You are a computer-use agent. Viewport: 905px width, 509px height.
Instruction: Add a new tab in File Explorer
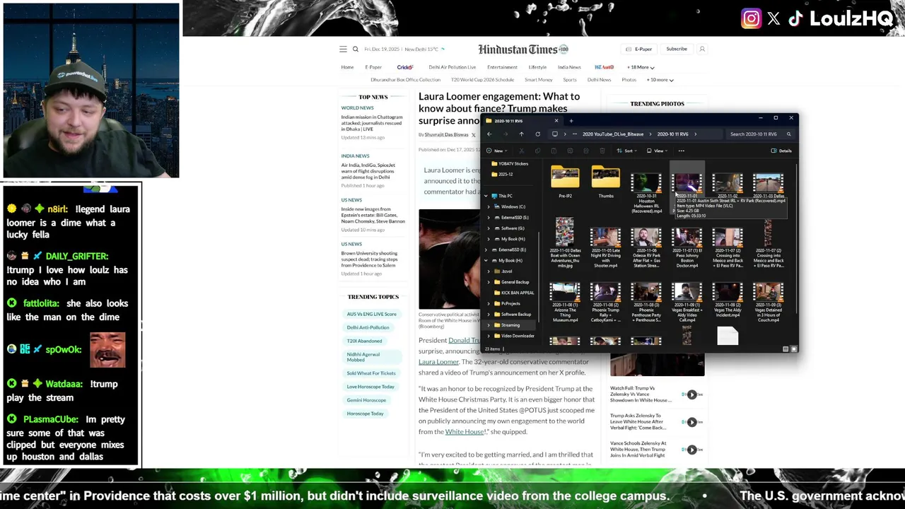571,121
